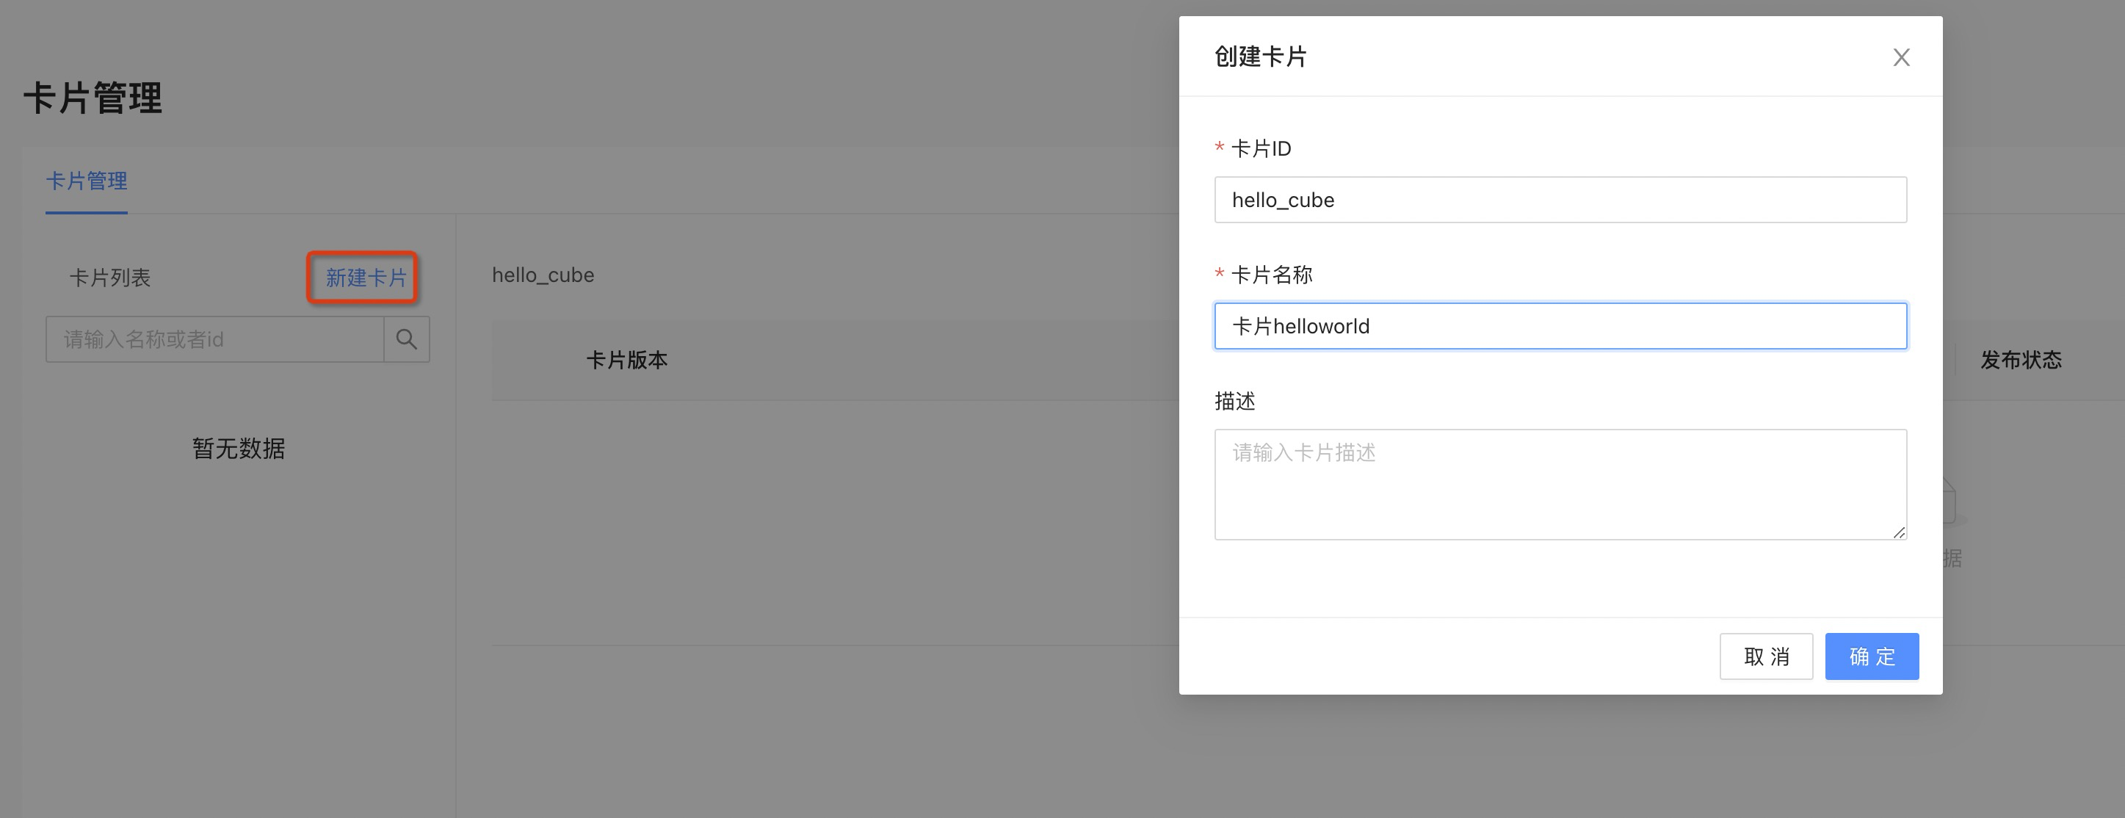Click the 卡片列表 label

[109, 278]
